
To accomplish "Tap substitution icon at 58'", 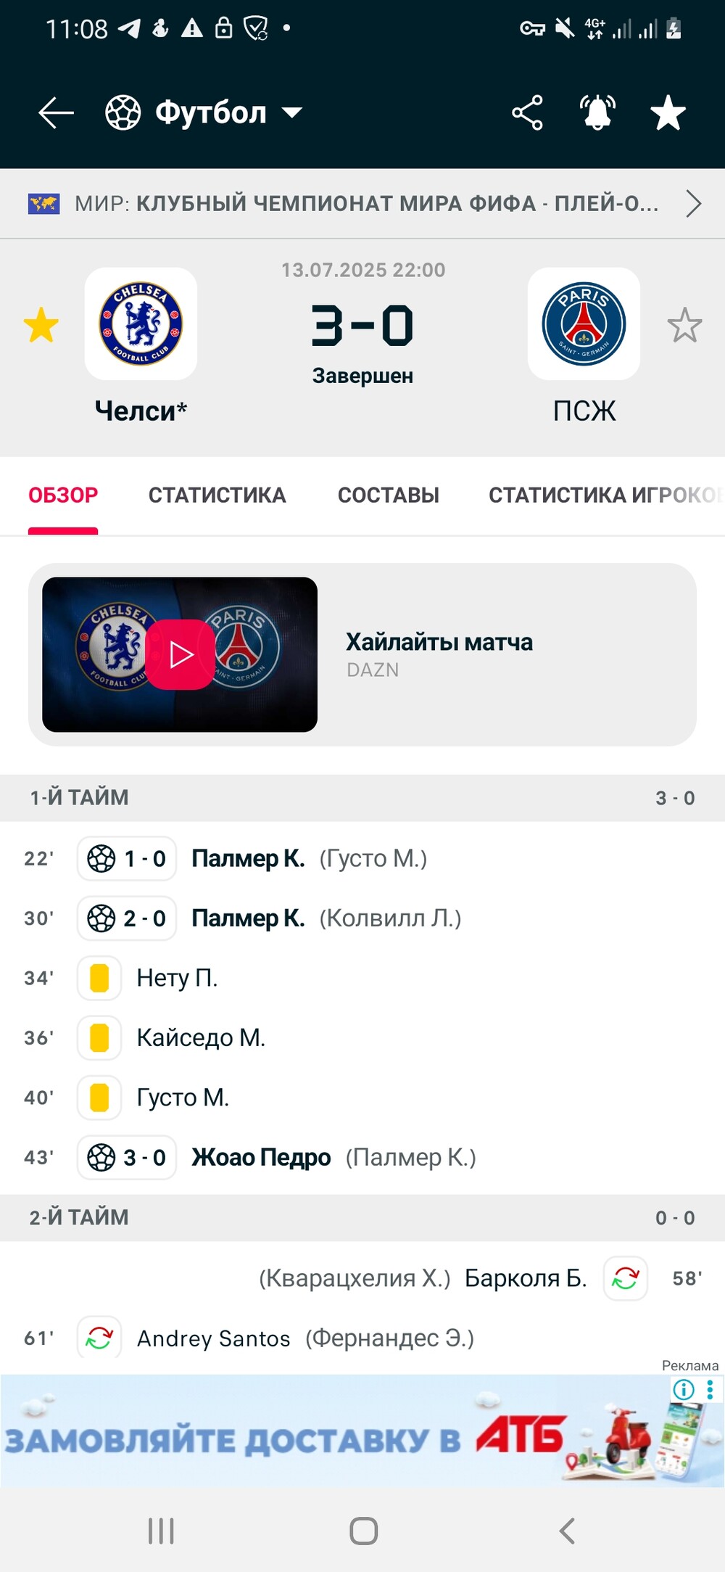I will tap(625, 1278).
